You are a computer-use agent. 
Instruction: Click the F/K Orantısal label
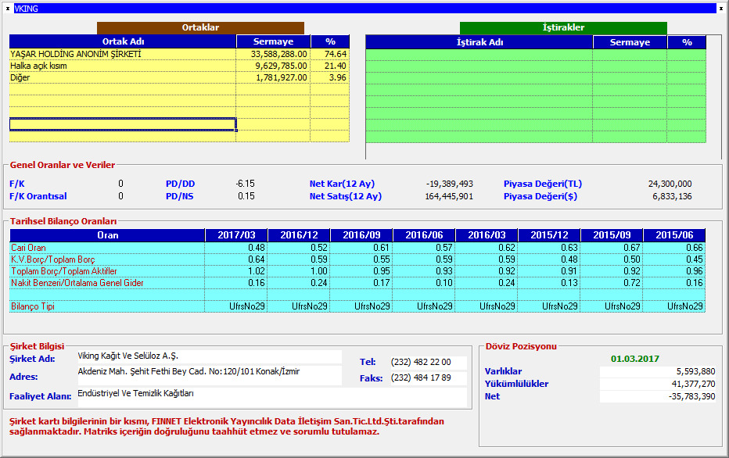(38, 196)
